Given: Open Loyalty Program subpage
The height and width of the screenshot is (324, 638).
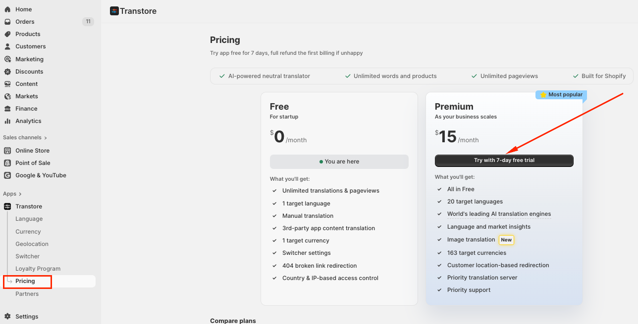Looking at the screenshot, I should pos(38,269).
